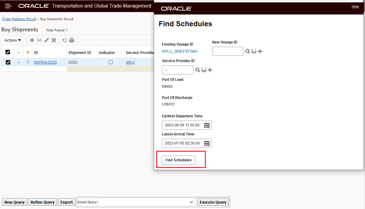Toggle the select-all checkbox in table header
The width and height of the screenshot is (365, 209).
point(8,52)
